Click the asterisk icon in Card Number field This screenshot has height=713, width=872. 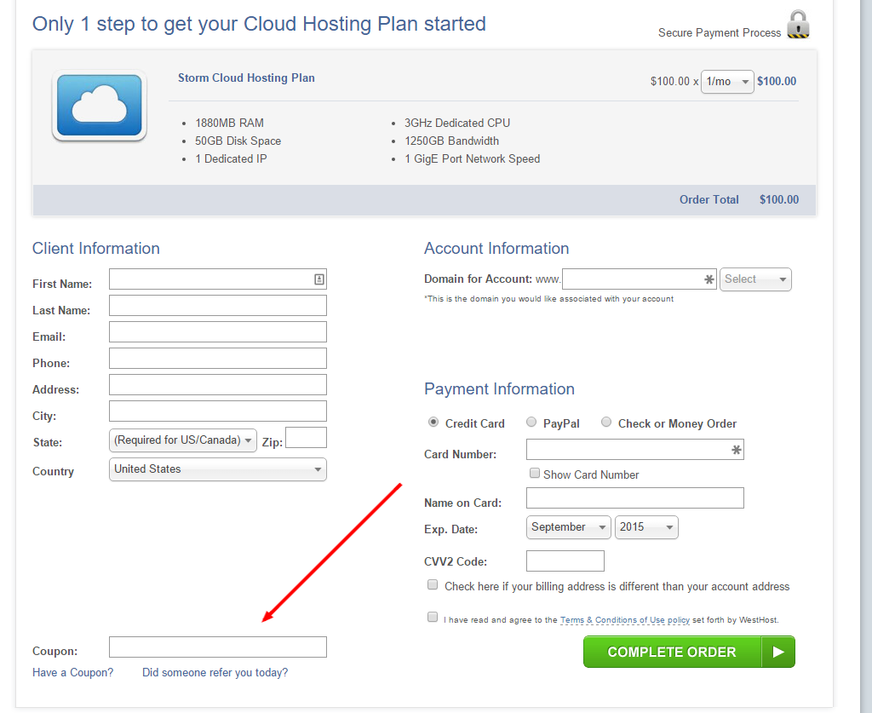(736, 450)
